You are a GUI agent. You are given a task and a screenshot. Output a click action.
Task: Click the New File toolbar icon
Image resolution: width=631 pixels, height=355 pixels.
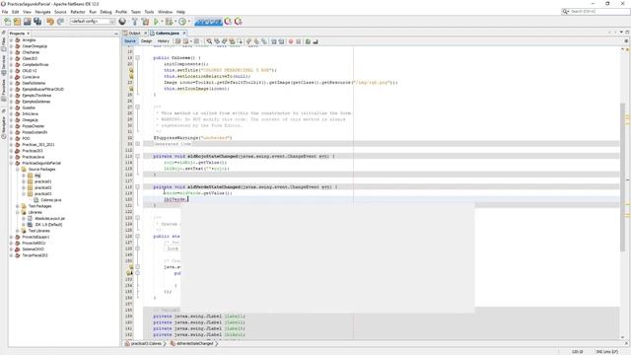8,22
